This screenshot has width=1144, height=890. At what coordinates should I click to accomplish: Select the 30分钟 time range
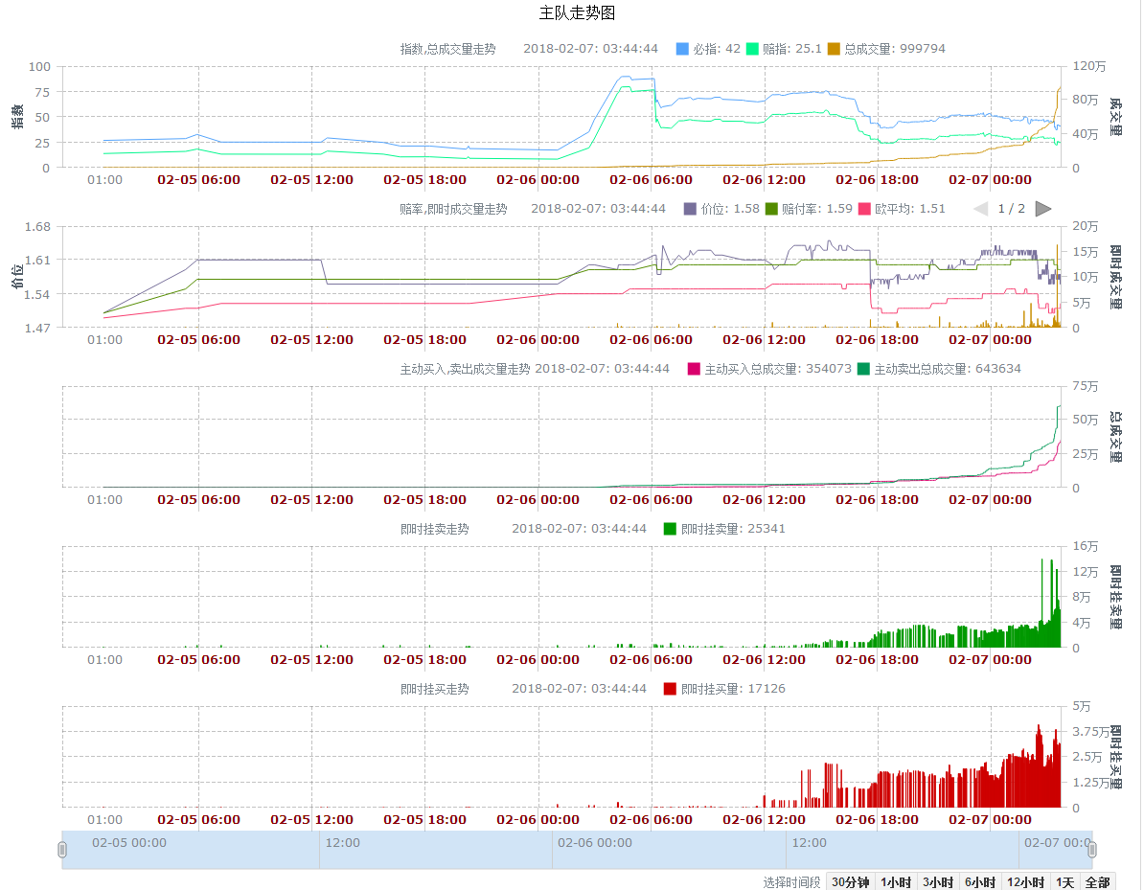tap(850, 882)
